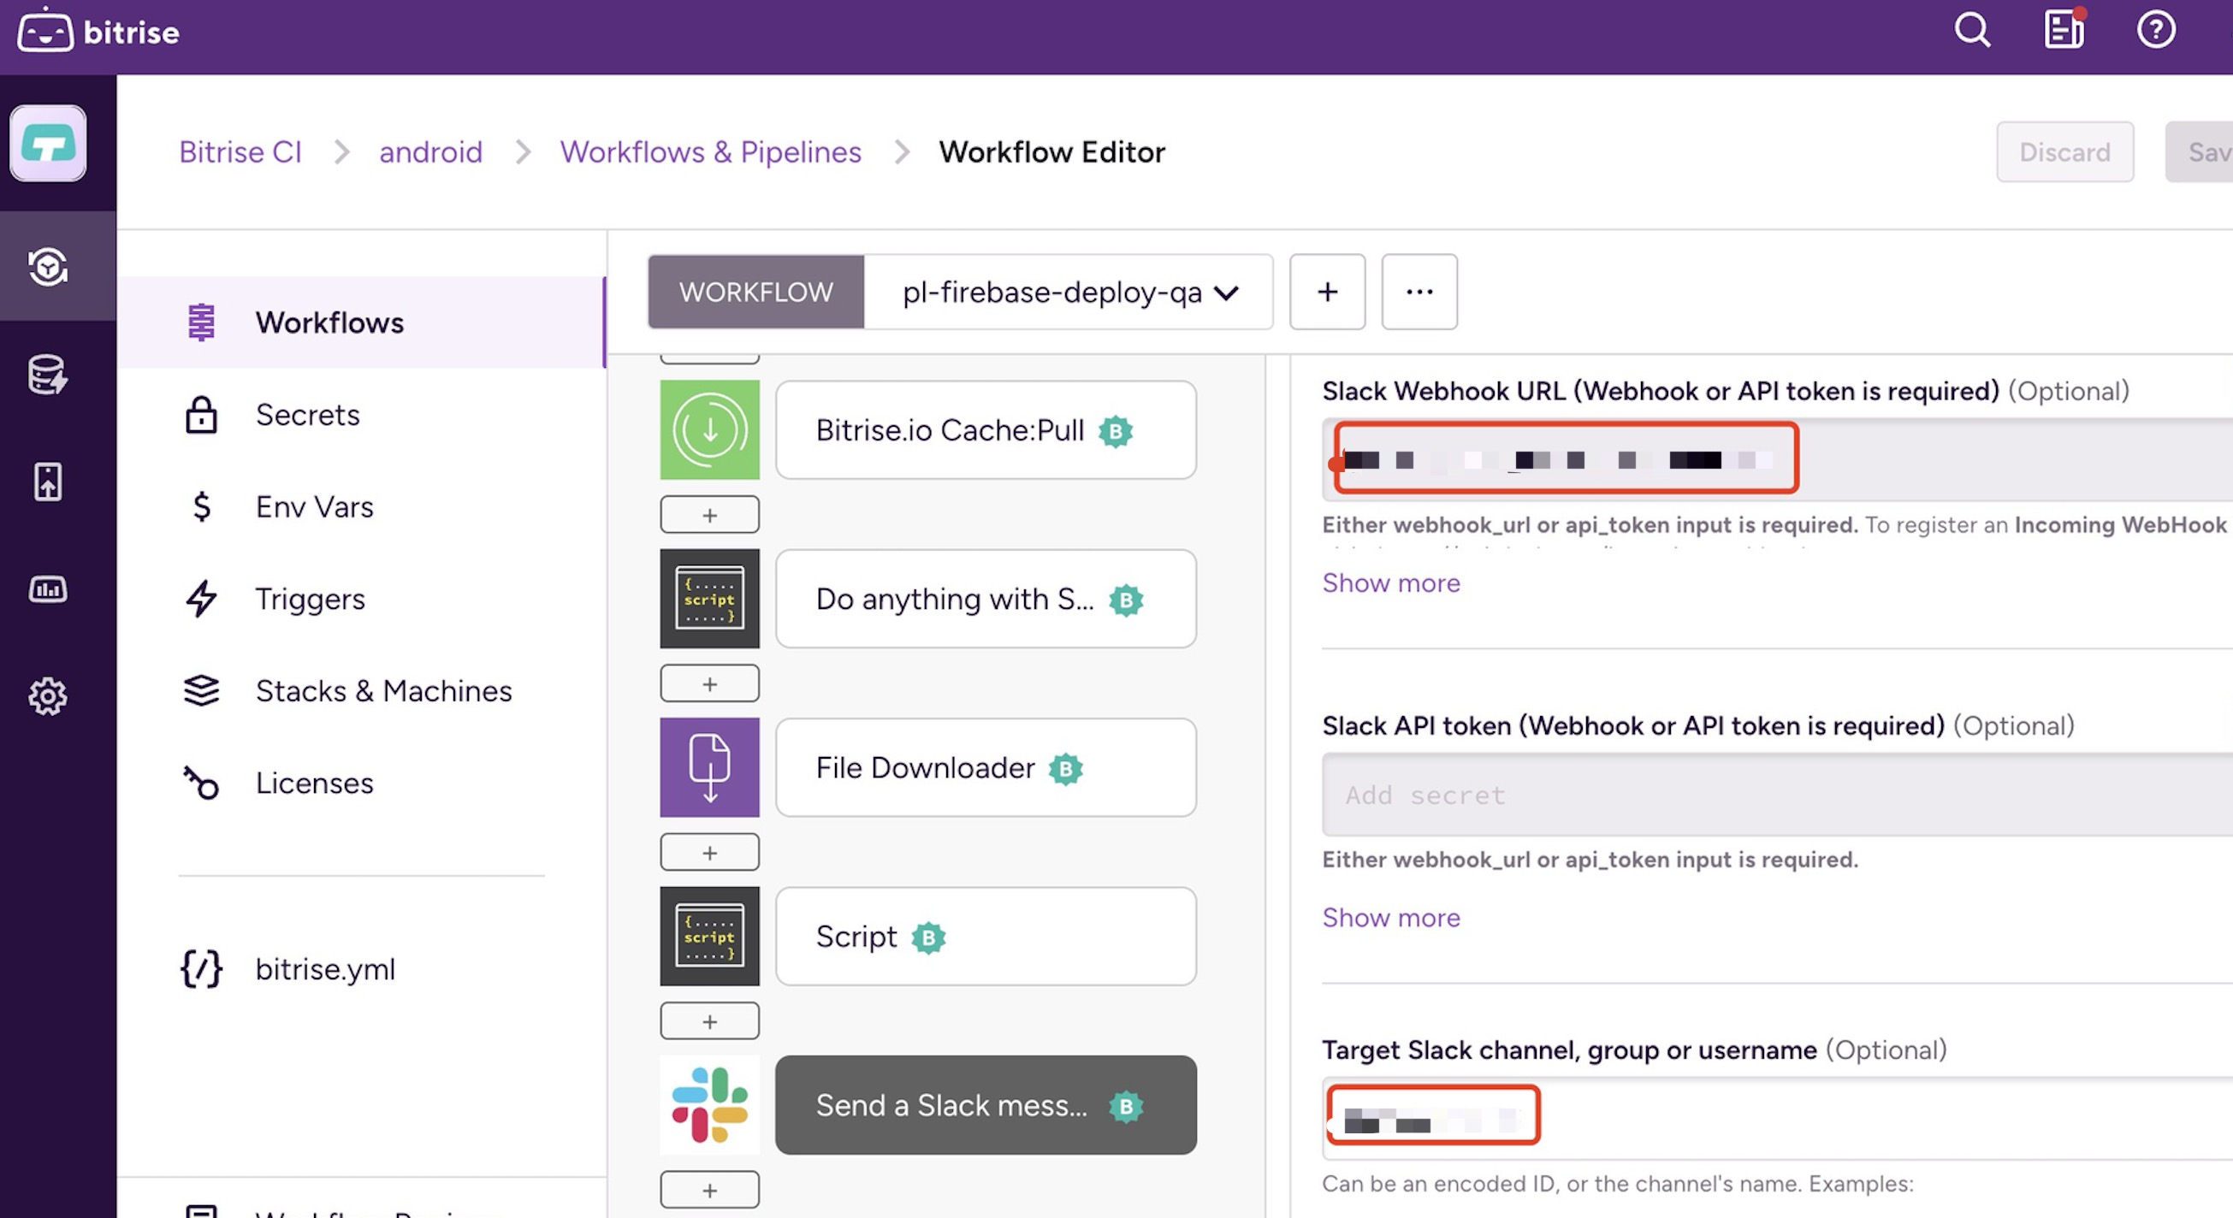Screen dimensions: 2233x1218
Task: Add a step below Bitrise.io Cache:Pull
Action: click(710, 515)
